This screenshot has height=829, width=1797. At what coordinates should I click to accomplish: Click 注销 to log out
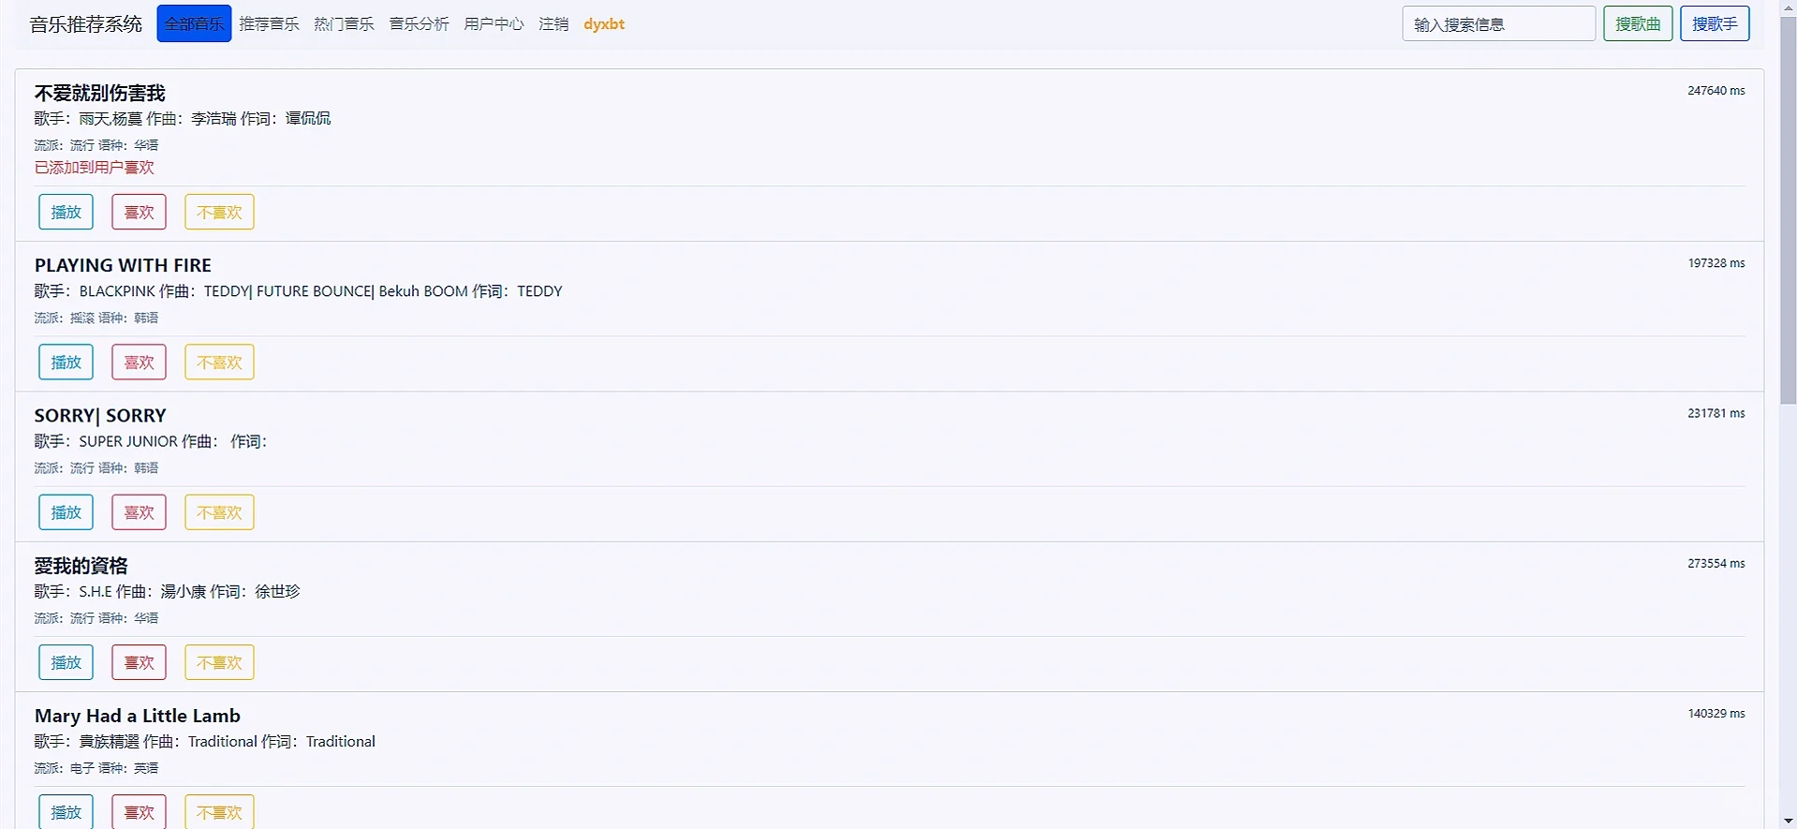(553, 24)
